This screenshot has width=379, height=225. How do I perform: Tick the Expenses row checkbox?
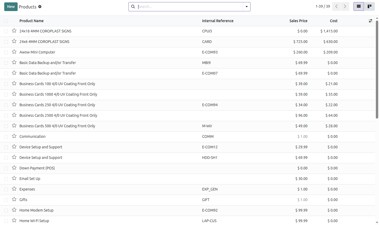coord(6,189)
